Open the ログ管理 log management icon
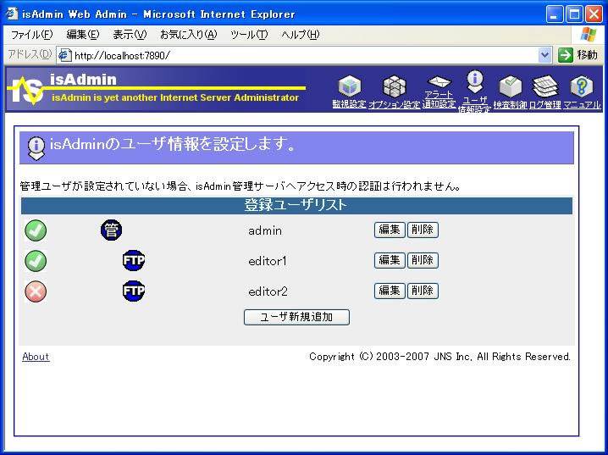 click(x=545, y=86)
